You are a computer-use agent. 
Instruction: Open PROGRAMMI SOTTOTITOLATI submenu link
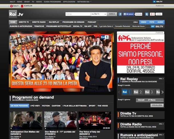click(58, 26)
